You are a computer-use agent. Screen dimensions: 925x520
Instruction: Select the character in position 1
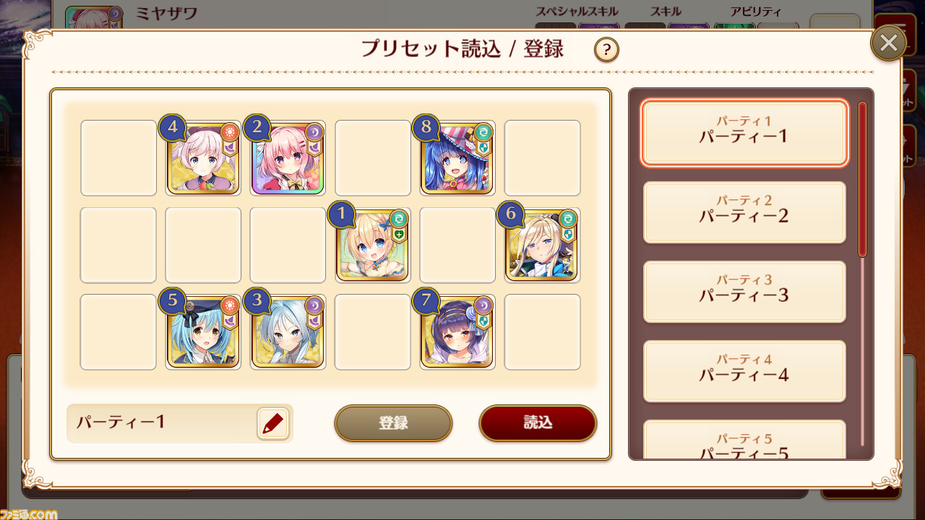point(372,246)
